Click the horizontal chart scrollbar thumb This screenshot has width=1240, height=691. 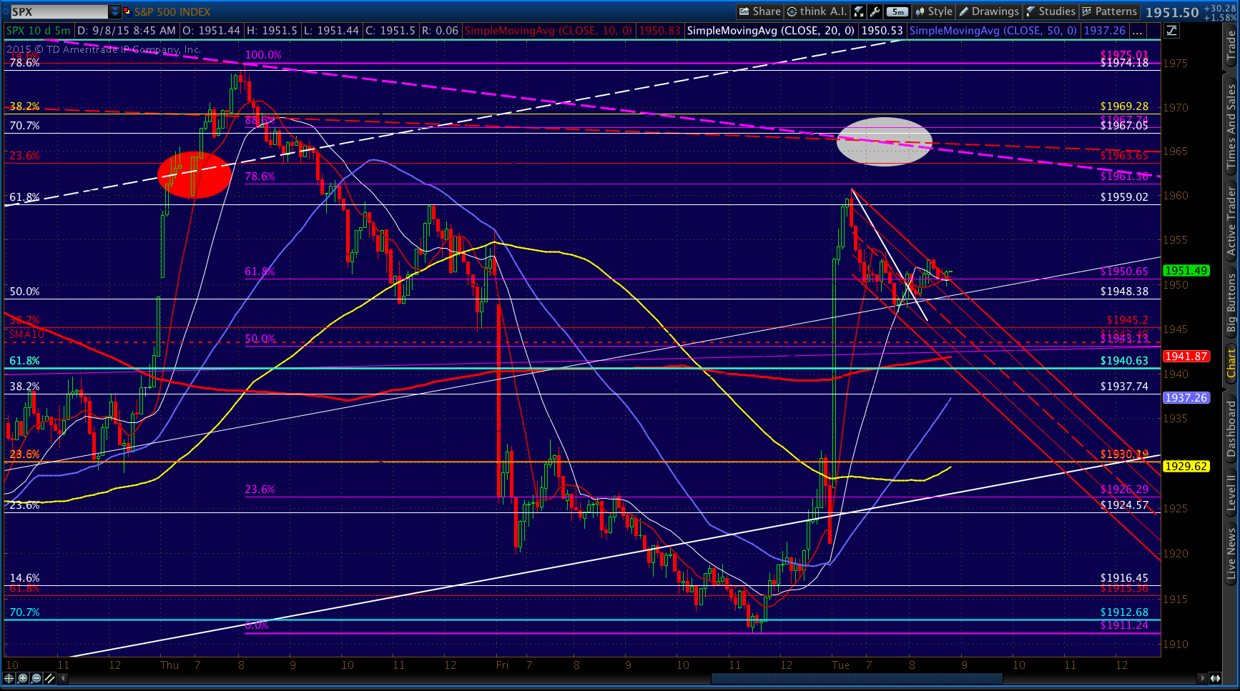tap(857, 678)
